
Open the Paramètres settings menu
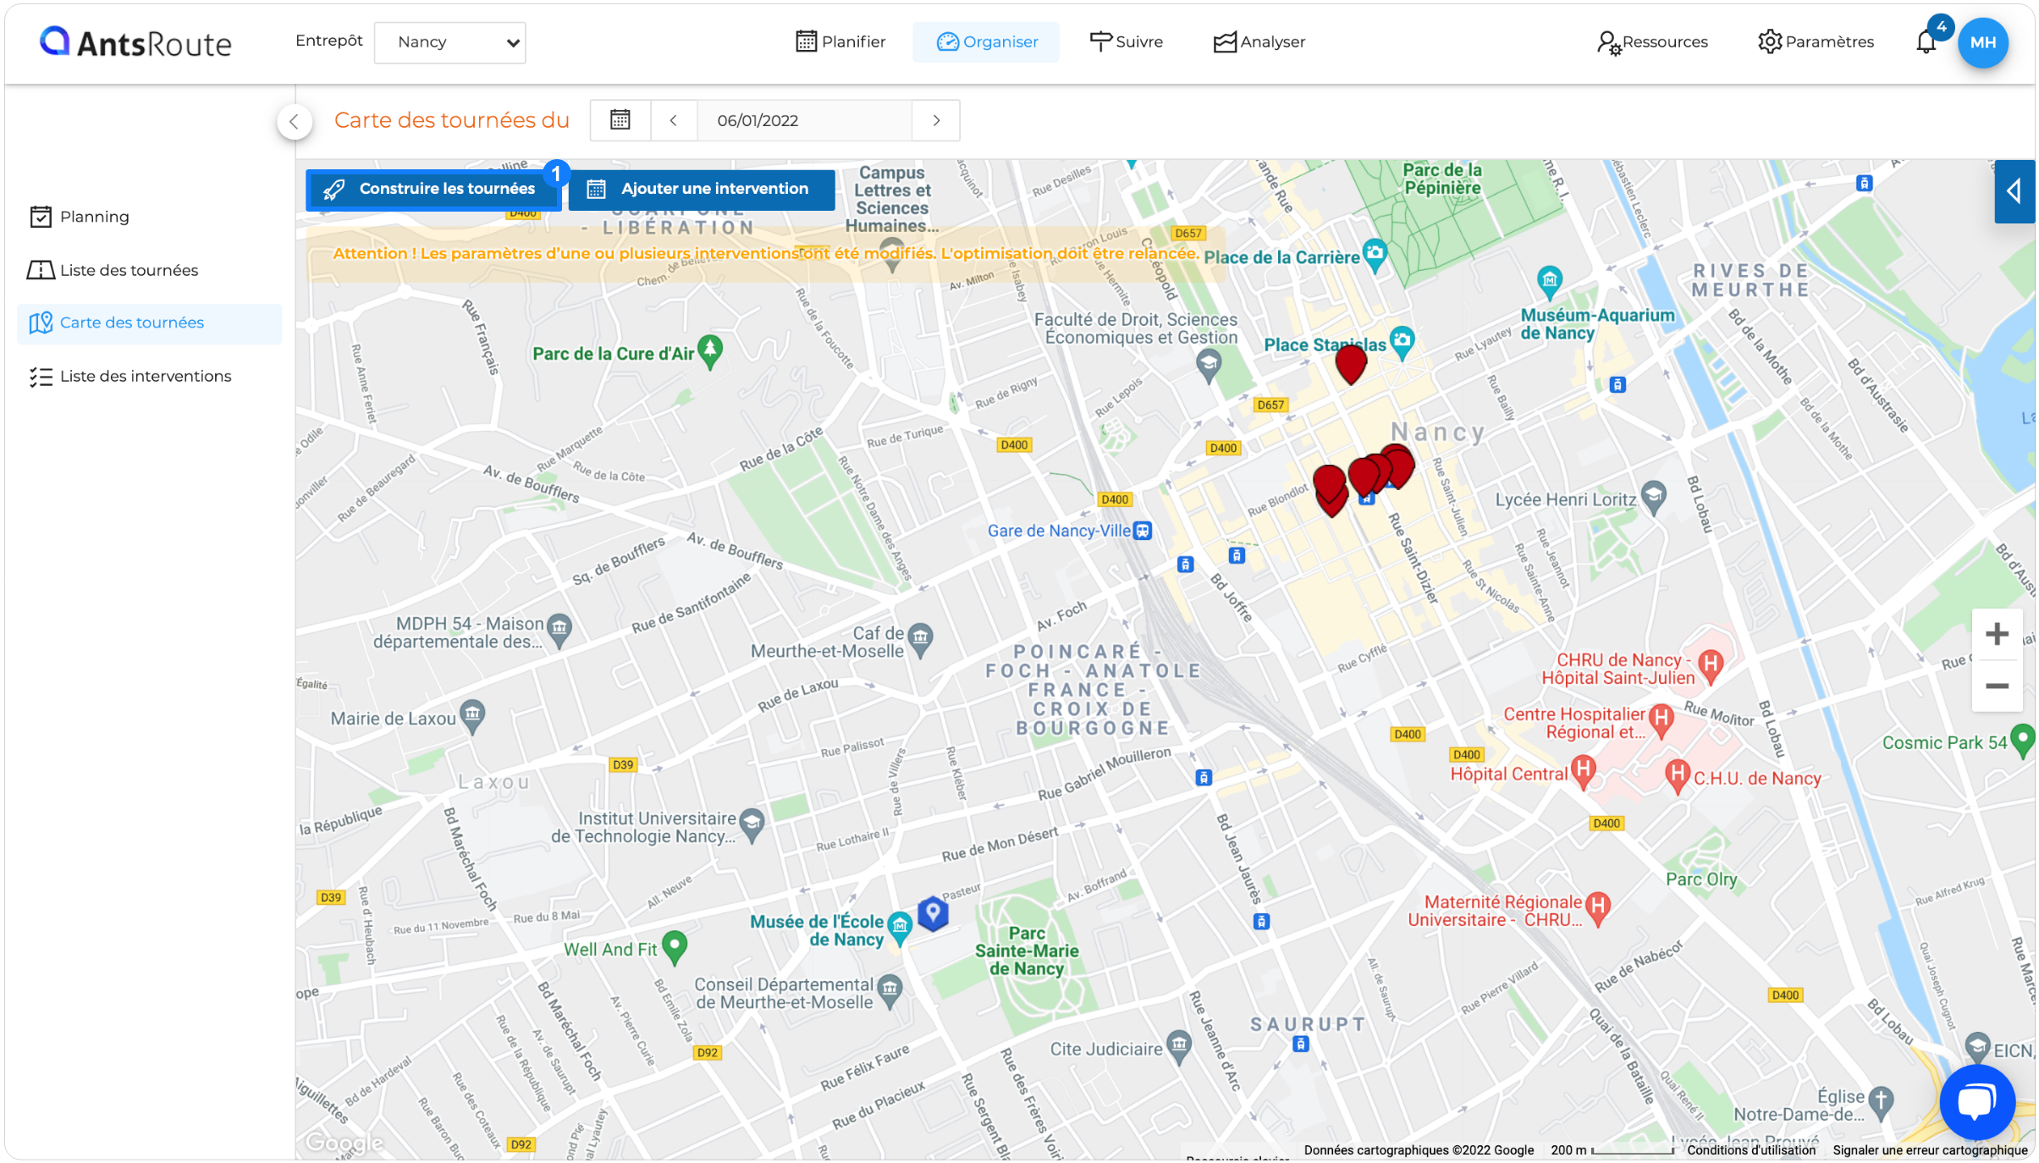(1816, 41)
